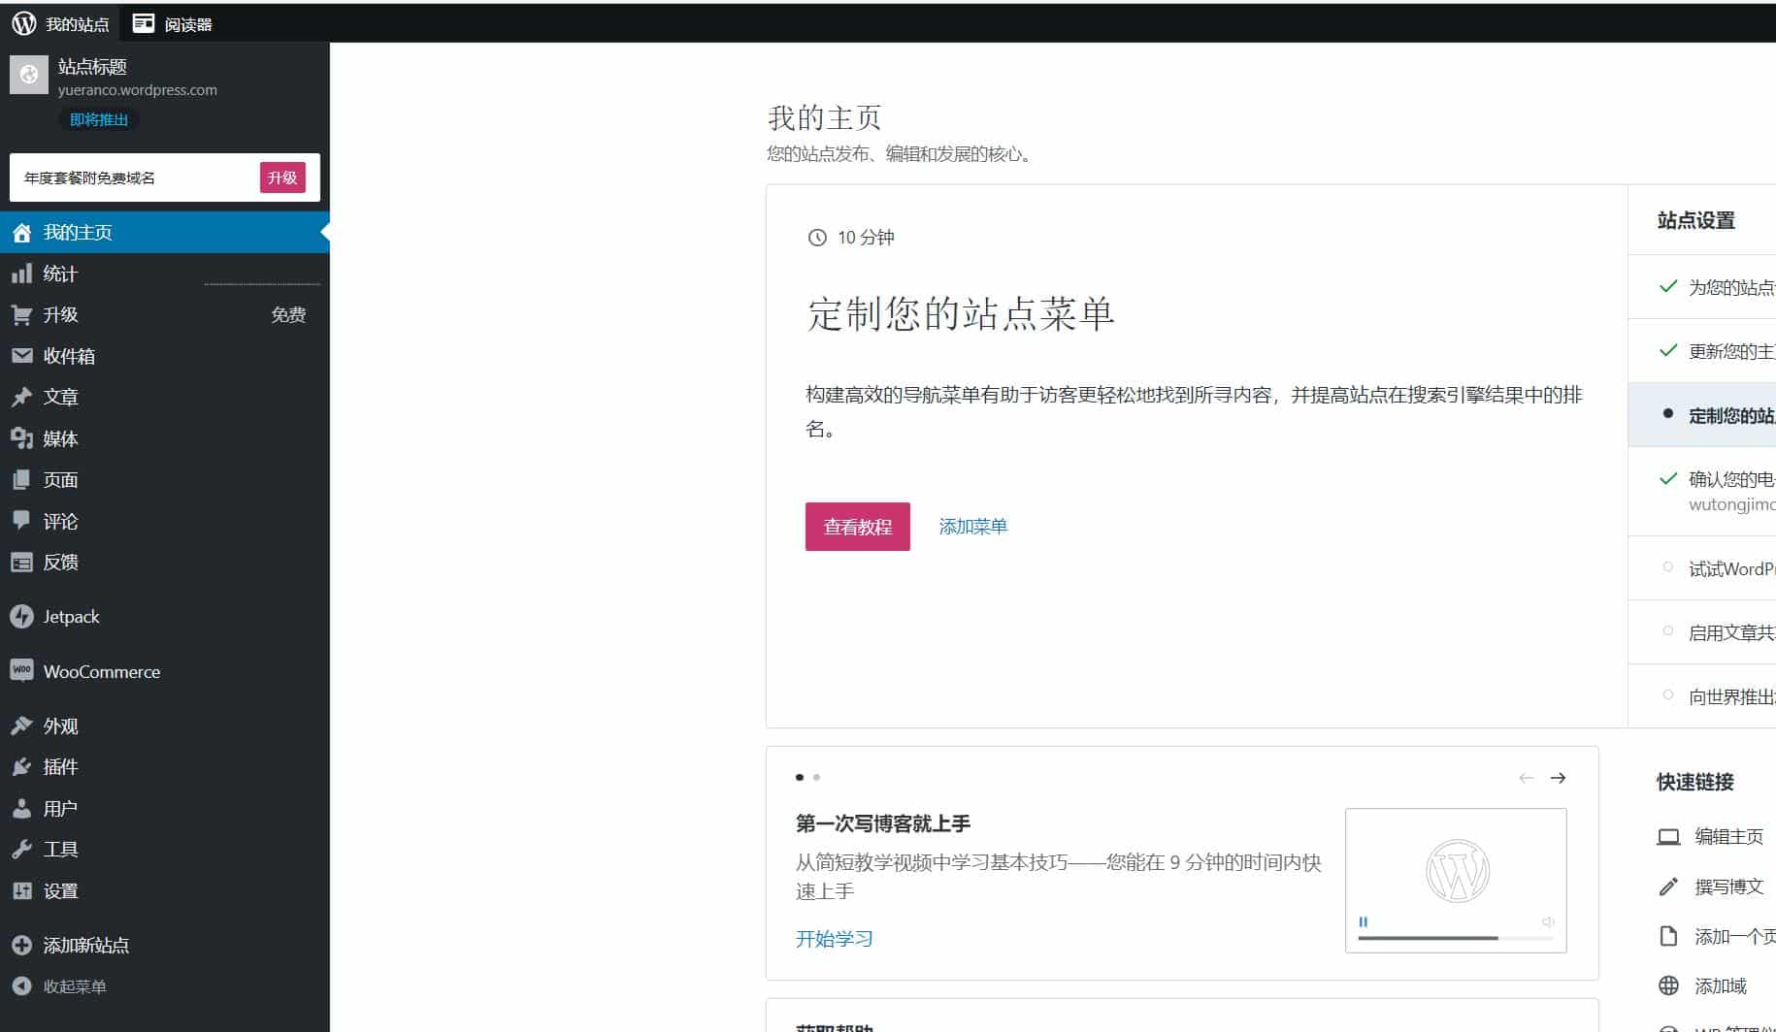Click the media icon for 媒体
This screenshot has height=1032, width=1776.
click(21, 438)
